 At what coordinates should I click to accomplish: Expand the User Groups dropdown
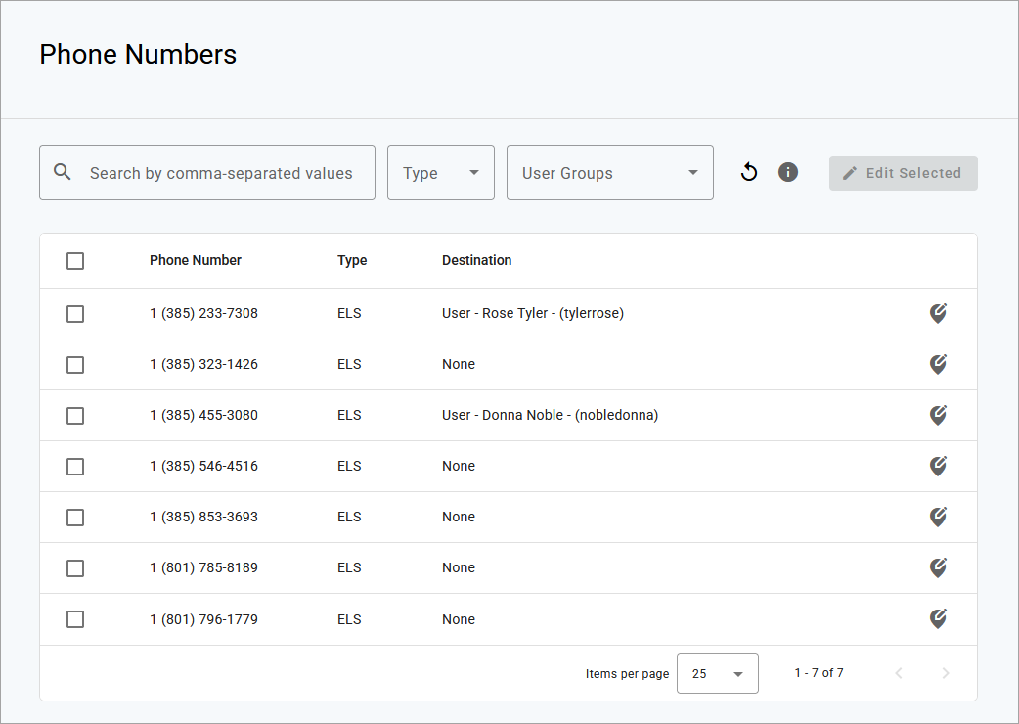pos(609,172)
